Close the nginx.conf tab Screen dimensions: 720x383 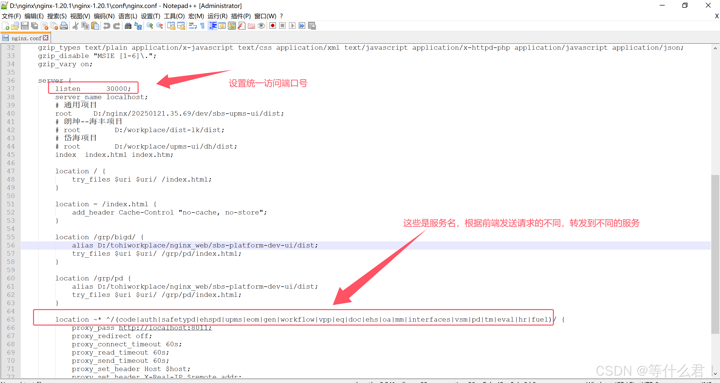coord(46,38)
